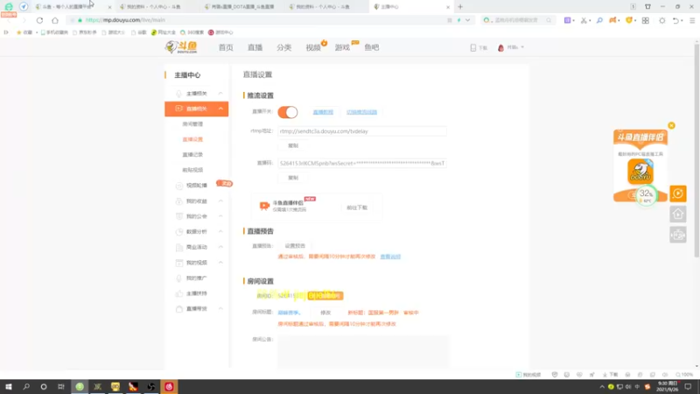Image resolution: width=700 pixels, height=394 pixels.
Task: Expand the 直播带货 sidebar section
Action: [220, 309]
